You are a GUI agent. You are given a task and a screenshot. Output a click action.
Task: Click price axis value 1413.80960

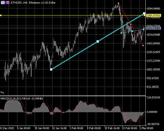[153, 43]
